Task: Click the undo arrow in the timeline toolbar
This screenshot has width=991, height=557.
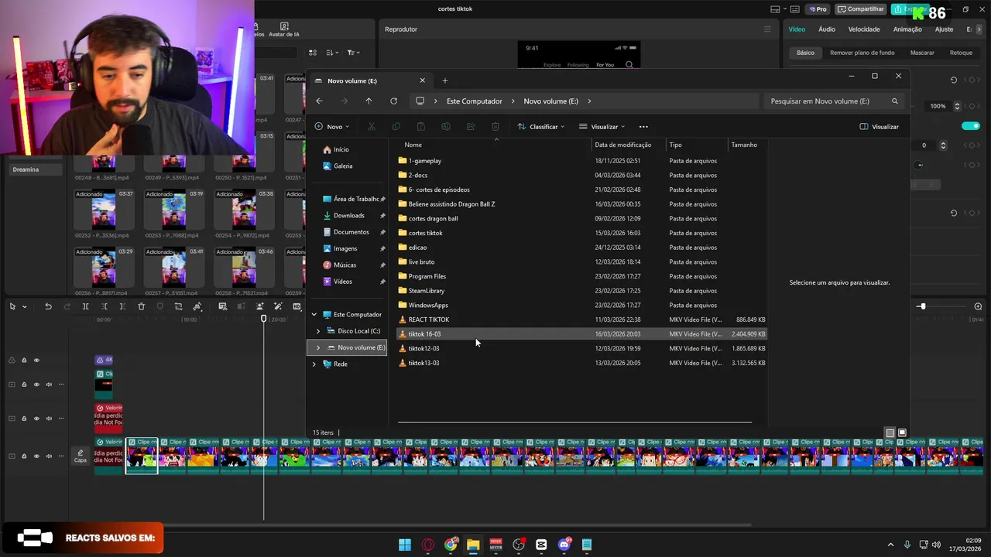Action: tap(48, 306)
